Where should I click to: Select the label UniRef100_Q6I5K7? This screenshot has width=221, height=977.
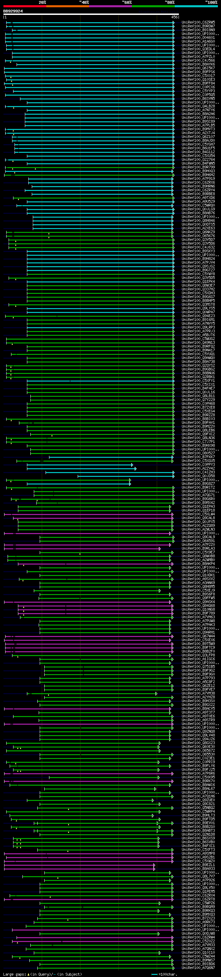[198, 68]
